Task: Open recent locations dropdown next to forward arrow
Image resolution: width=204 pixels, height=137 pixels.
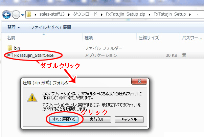Action: point(23,15)
